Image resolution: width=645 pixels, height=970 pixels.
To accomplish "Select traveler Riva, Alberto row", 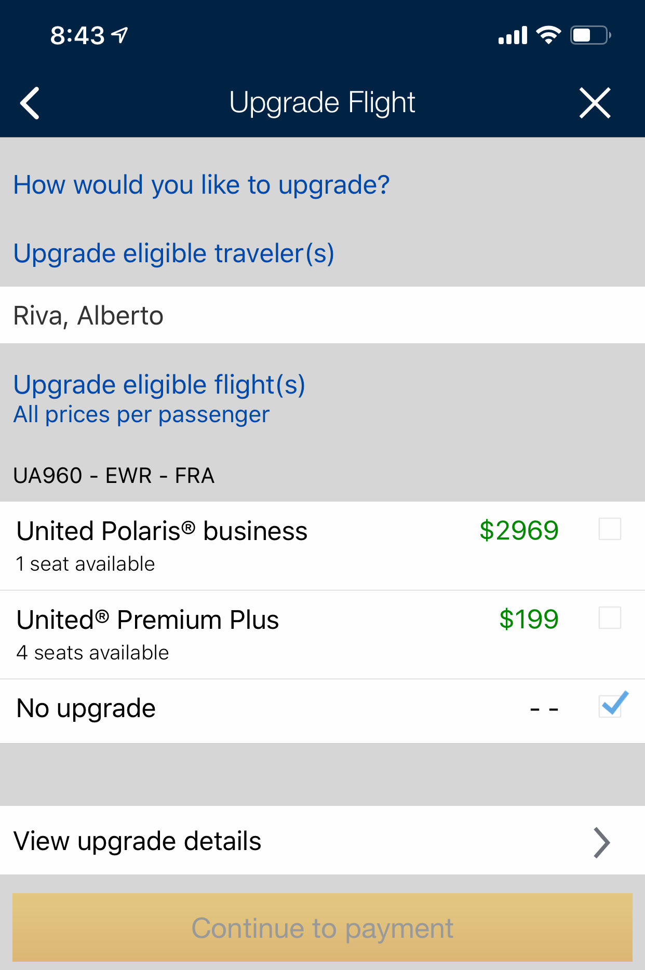I will point(88,316).
